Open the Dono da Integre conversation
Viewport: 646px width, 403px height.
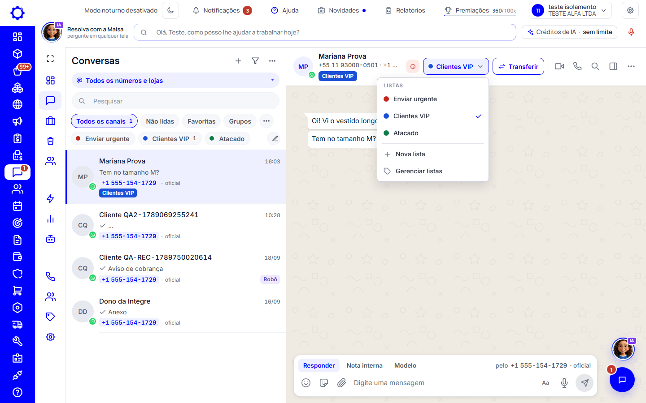tap(176, 312)
